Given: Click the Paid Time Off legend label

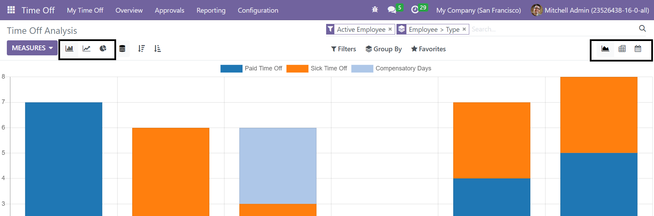Looking at the screenshot, I should click(263, 68).
